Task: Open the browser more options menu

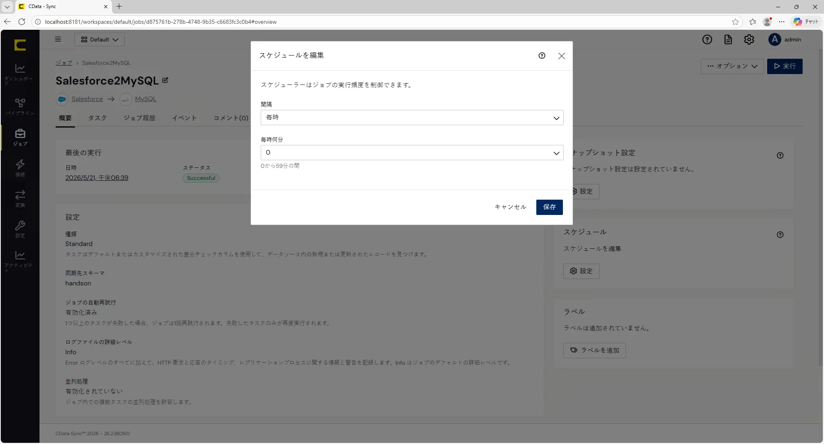Action: (x=782, y=22)
